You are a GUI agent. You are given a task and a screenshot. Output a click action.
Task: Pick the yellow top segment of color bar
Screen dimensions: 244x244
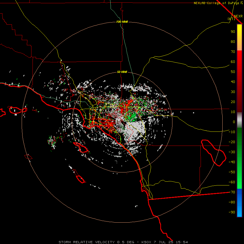[x=239, y=31]
